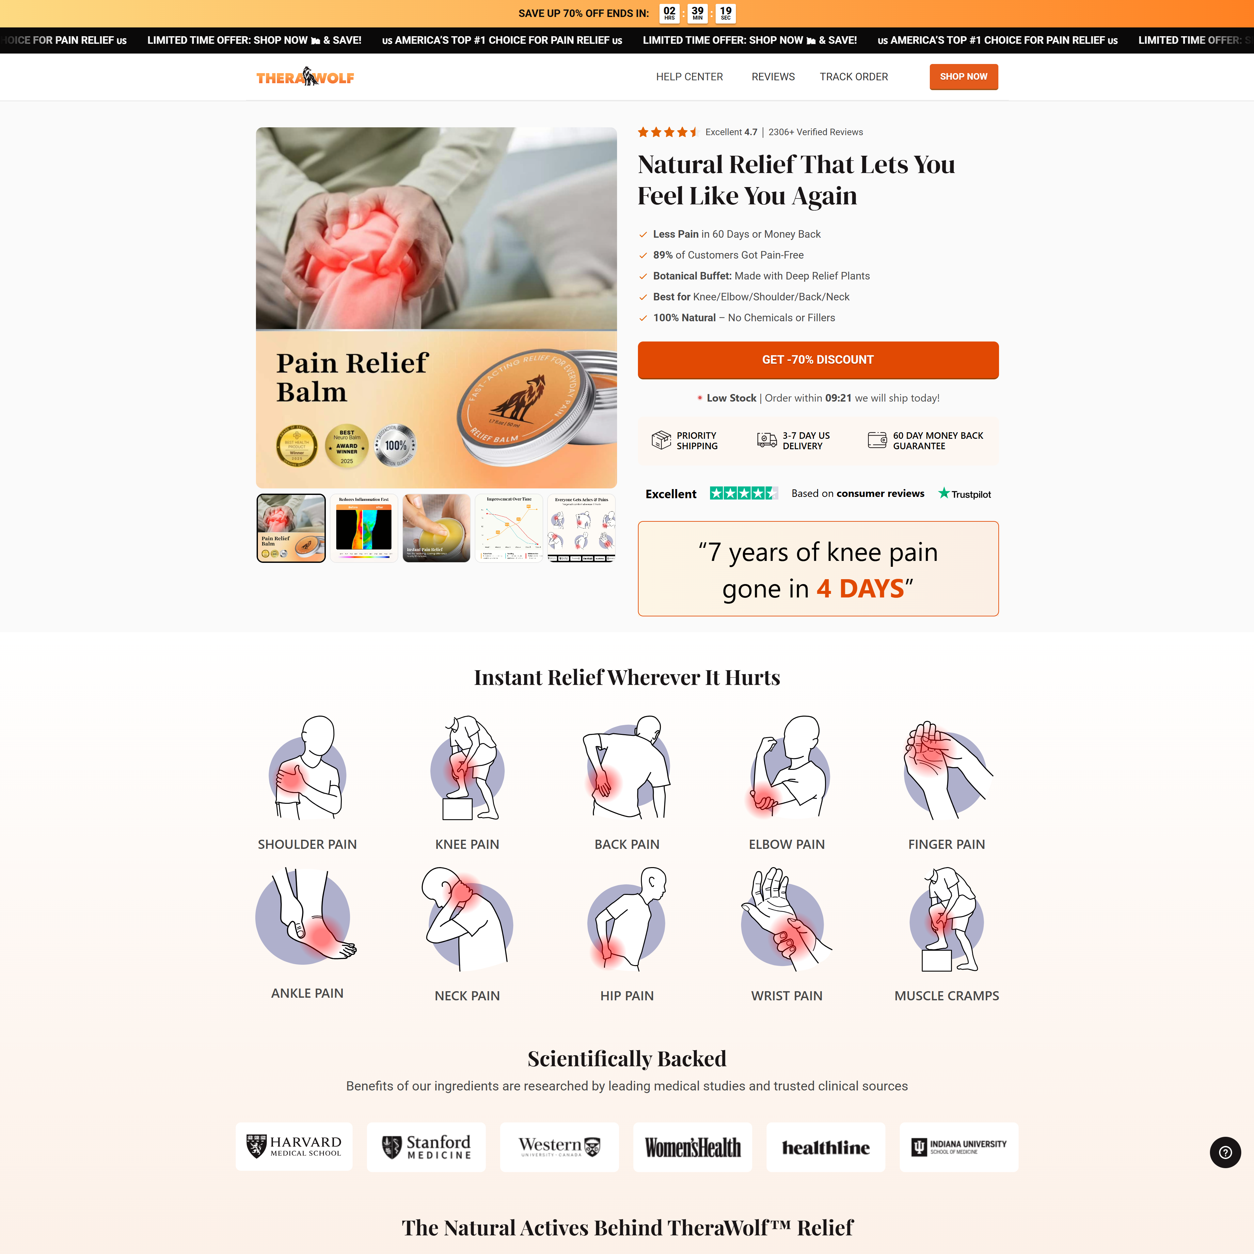The image size is (1254, 1254).
Task: Select the Improvement Over Time chart thumbnail
Action: coord(509,528)
